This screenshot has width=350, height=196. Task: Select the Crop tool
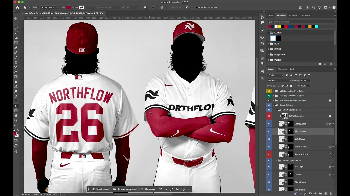click(16, 38)
